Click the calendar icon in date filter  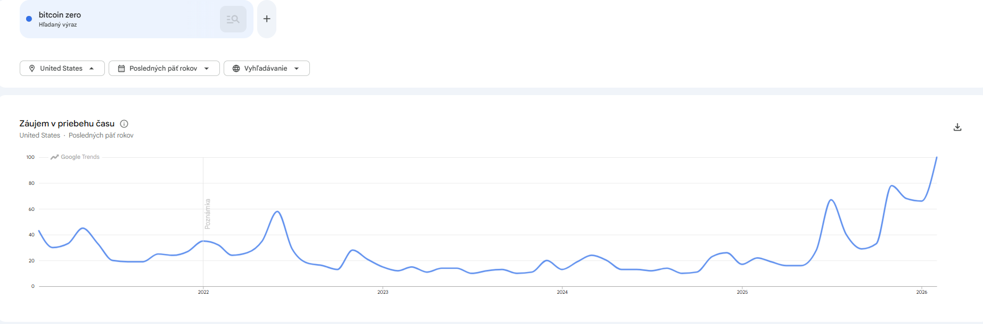(x=121, y=69)
